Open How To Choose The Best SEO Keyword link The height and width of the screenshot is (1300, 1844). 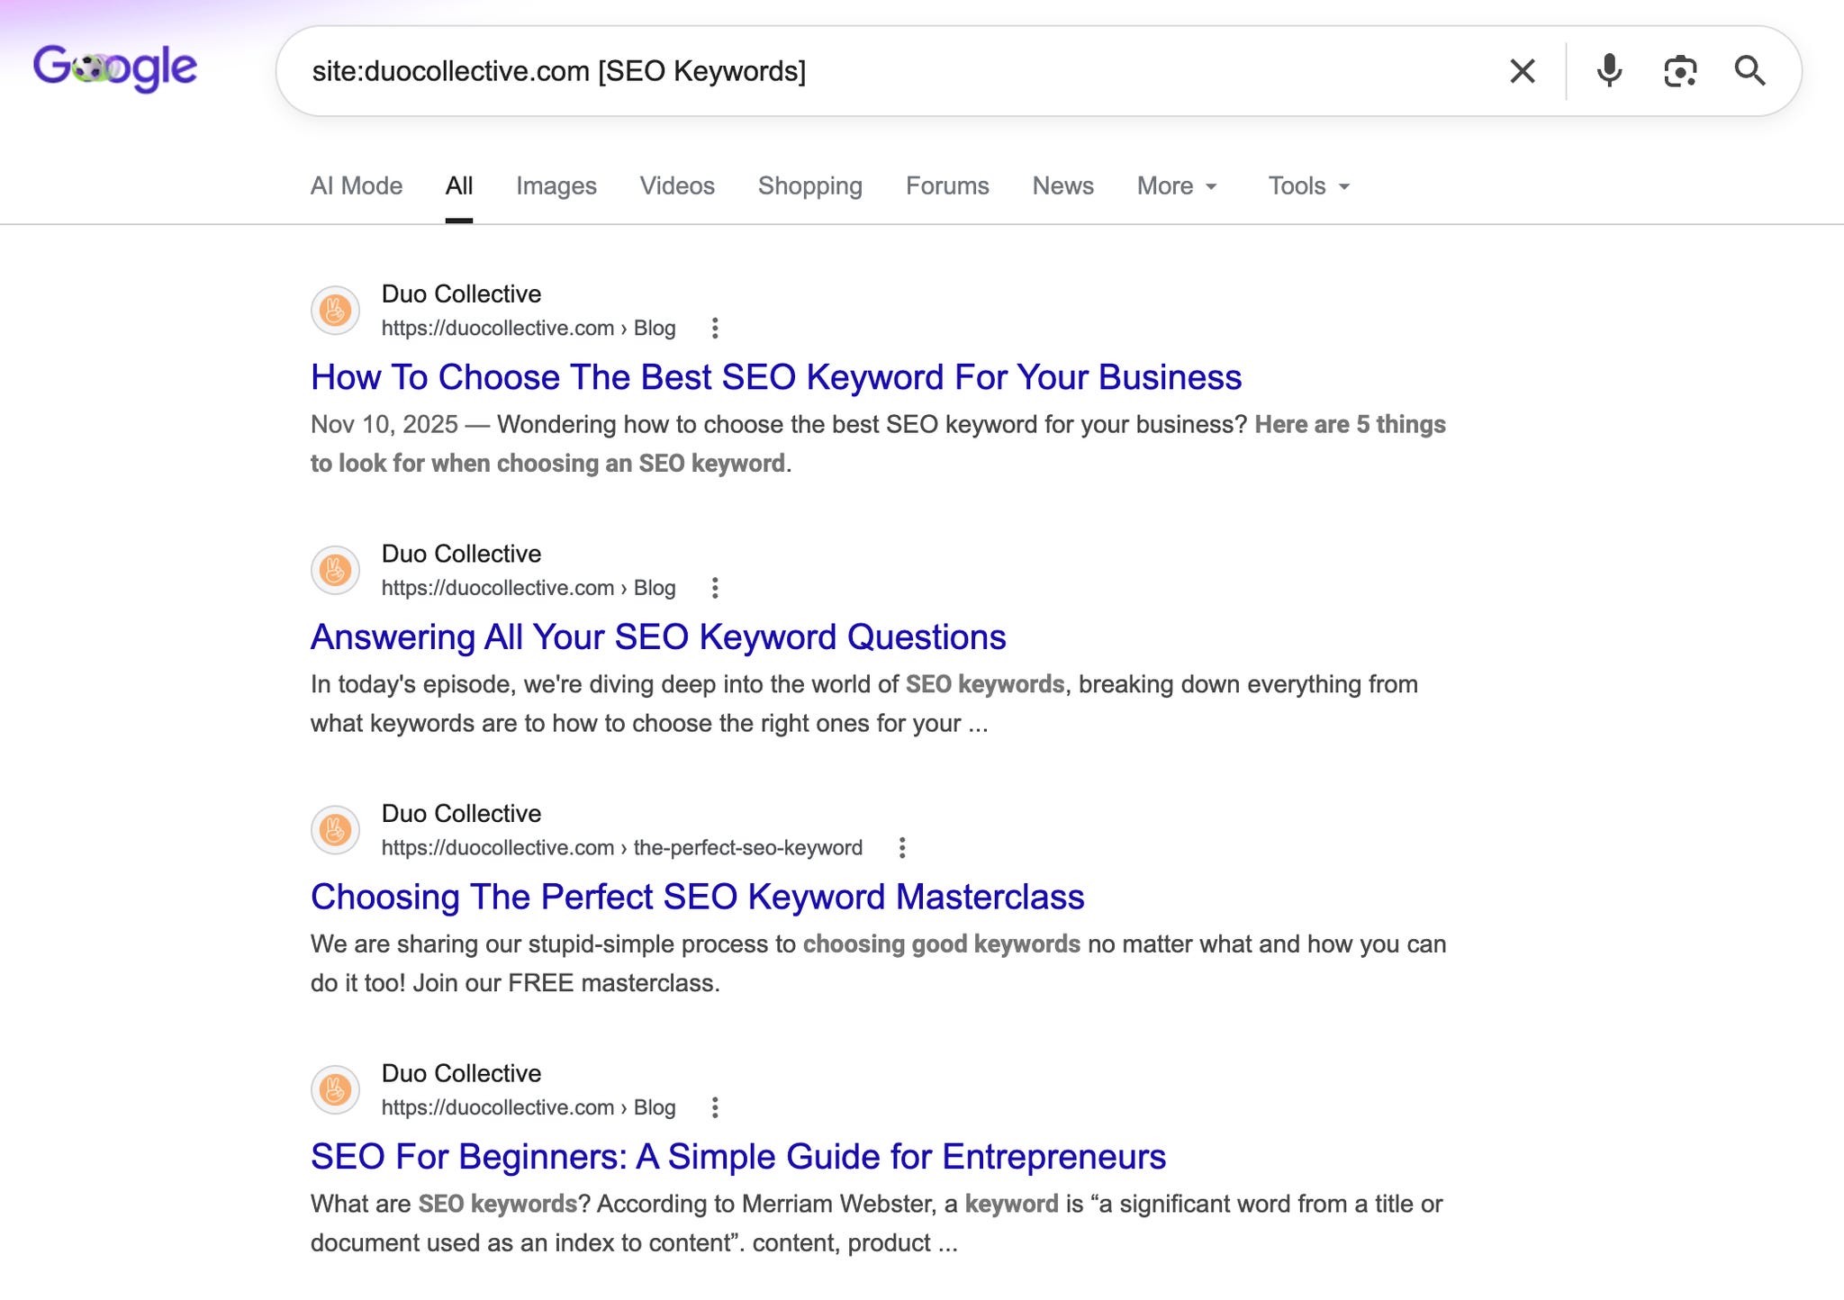pyautogui.click(x=776, y=377)
